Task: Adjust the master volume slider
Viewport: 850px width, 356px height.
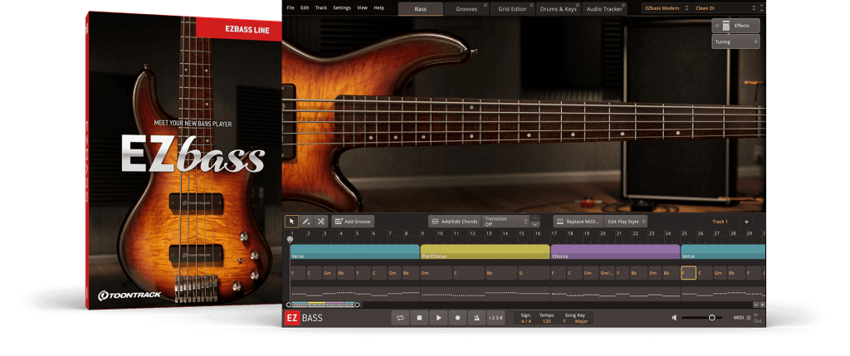Action: click(x=702, y=318)
